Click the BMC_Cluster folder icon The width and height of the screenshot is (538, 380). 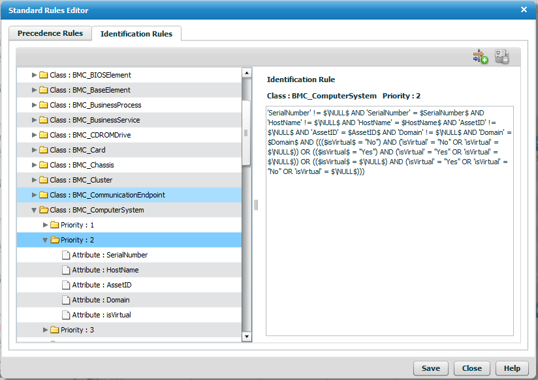[43, 180]
